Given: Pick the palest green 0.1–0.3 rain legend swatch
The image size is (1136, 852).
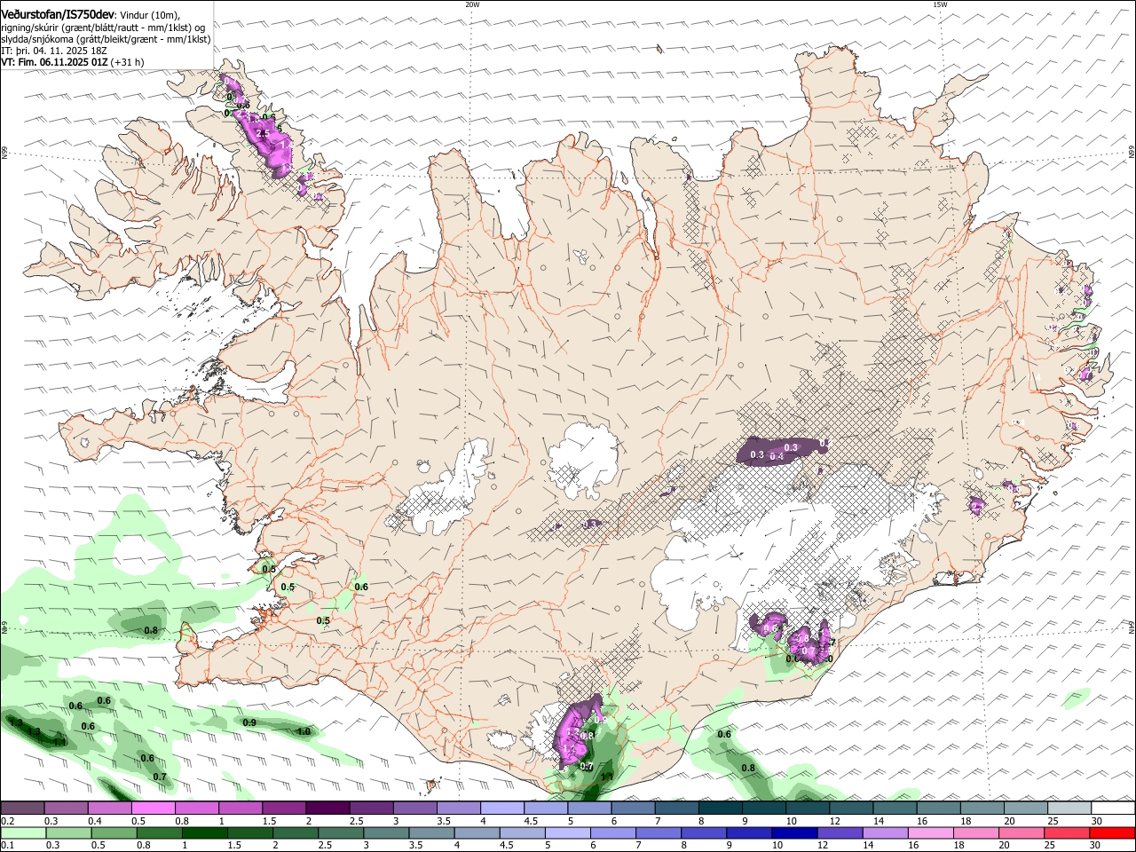Looking at the screenshot, I should (x=23, y=833).
